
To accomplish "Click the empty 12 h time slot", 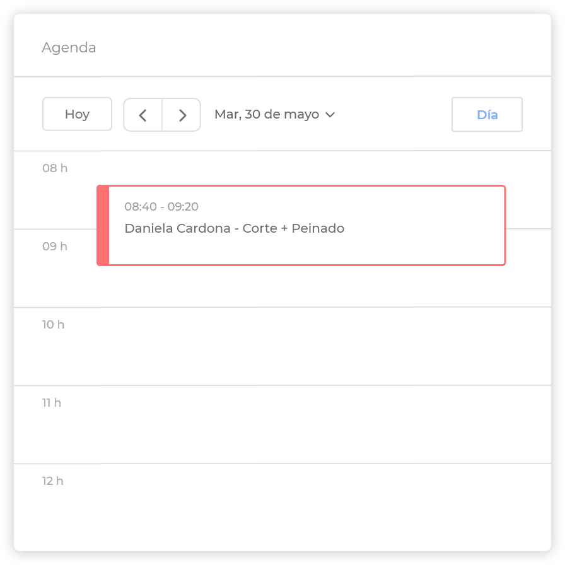I will point(315,504).
